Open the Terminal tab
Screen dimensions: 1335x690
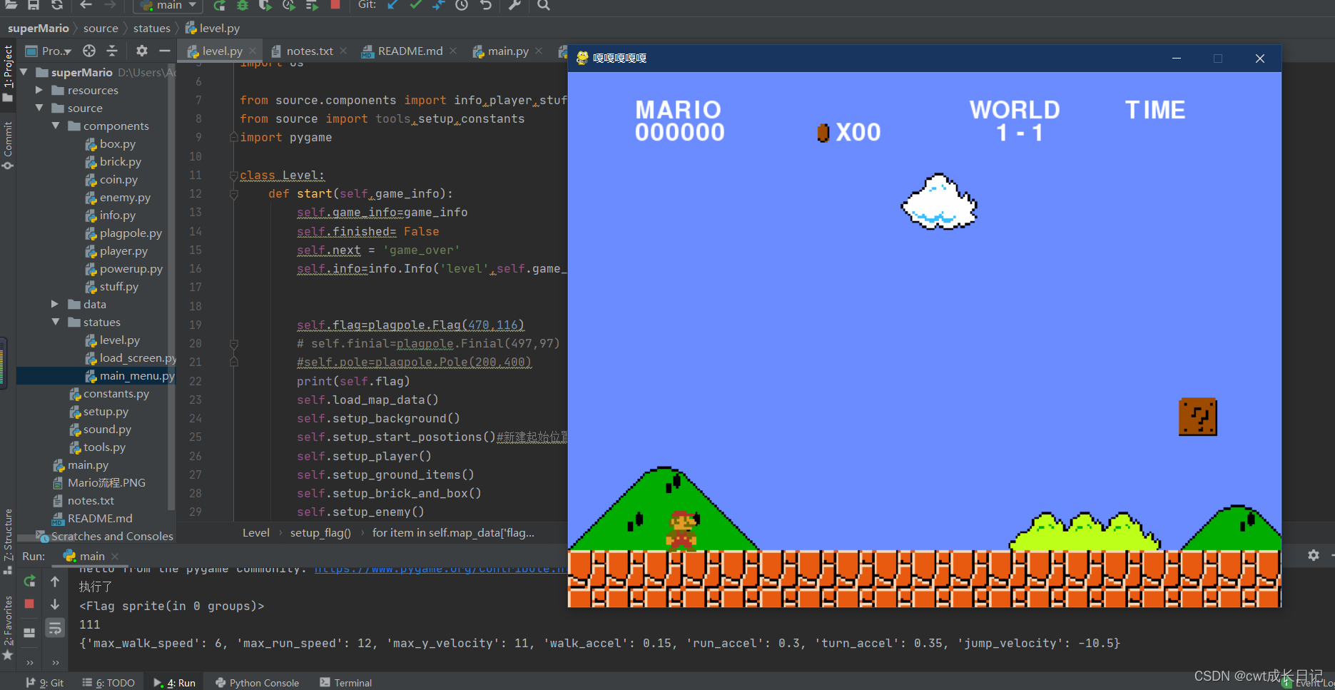tap(346, 683)
